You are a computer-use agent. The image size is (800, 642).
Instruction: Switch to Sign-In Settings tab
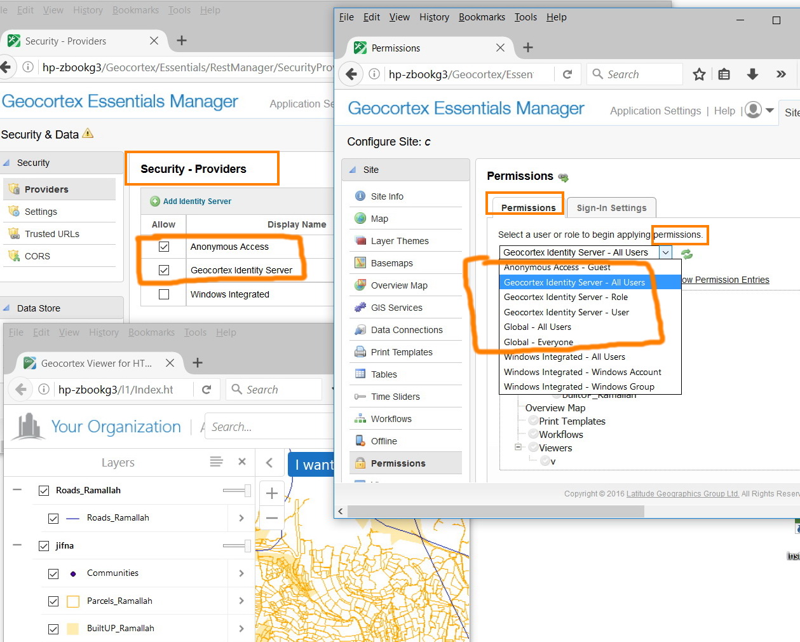611,208
